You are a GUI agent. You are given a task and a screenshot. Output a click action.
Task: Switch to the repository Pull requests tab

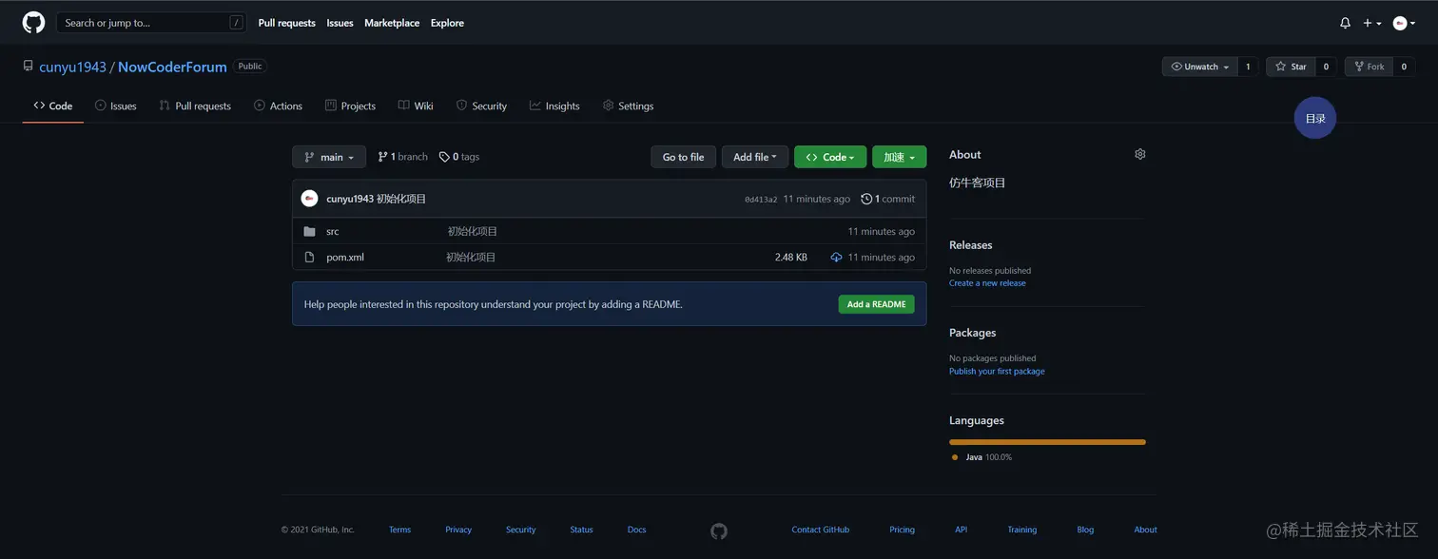pos(195,106)
